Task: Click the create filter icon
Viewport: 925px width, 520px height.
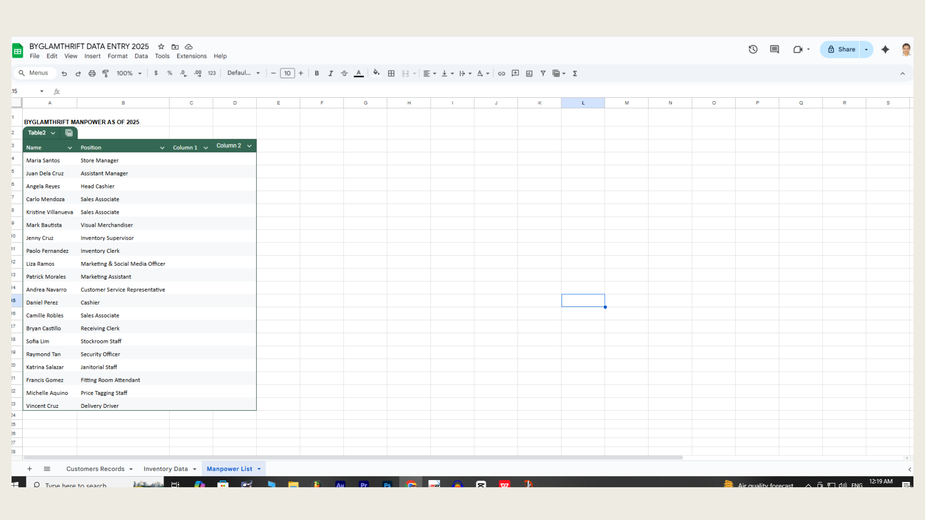Action: pyautogui.click(x=543, y=73)
